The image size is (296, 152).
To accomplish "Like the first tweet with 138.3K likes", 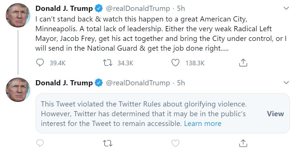I will pos(175,63).
